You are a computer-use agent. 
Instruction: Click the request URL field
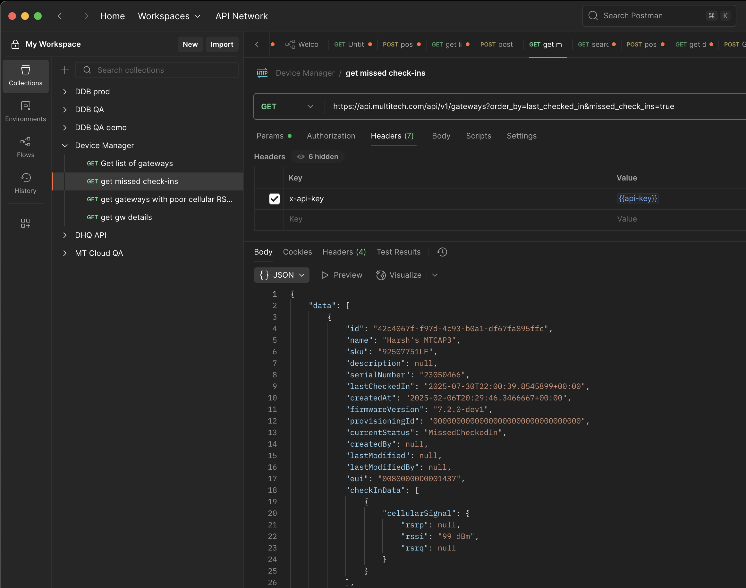[536, 106]
